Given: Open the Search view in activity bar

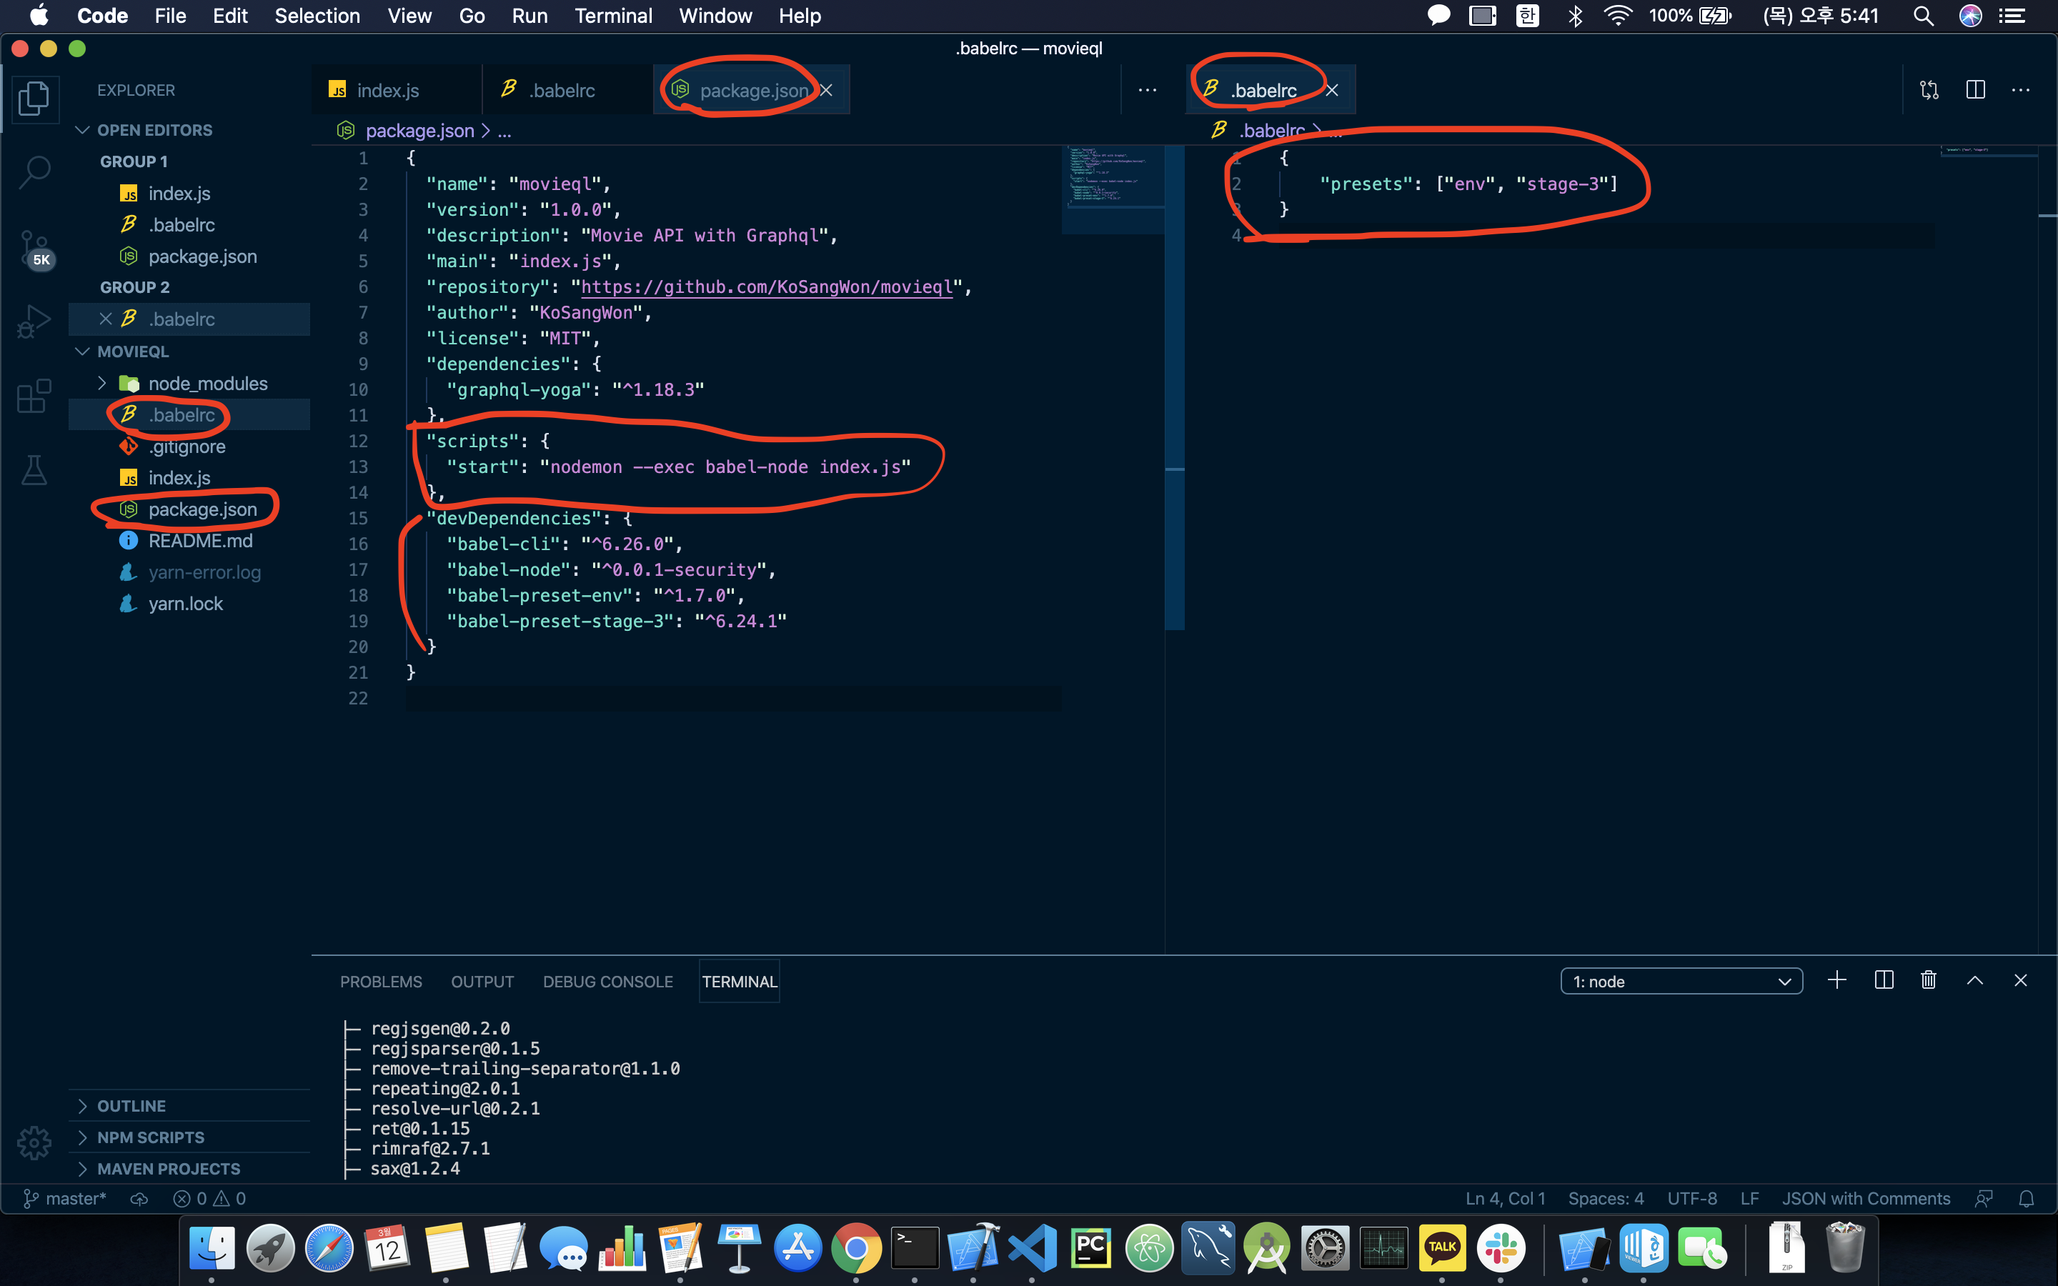Looking at the screenshot, I should click(x=34, y=171).
